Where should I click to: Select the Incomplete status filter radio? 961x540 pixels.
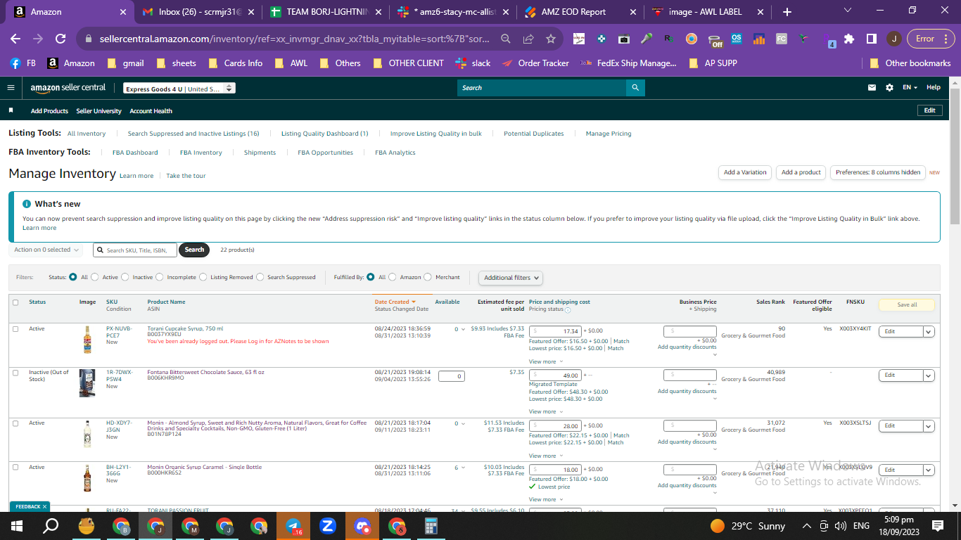(160, 277)
